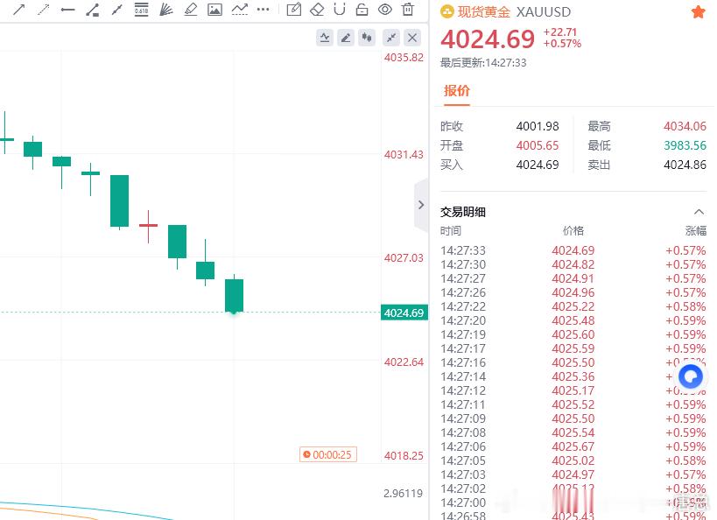Collapse the 交易明细 section chevron

click(699, 212)
